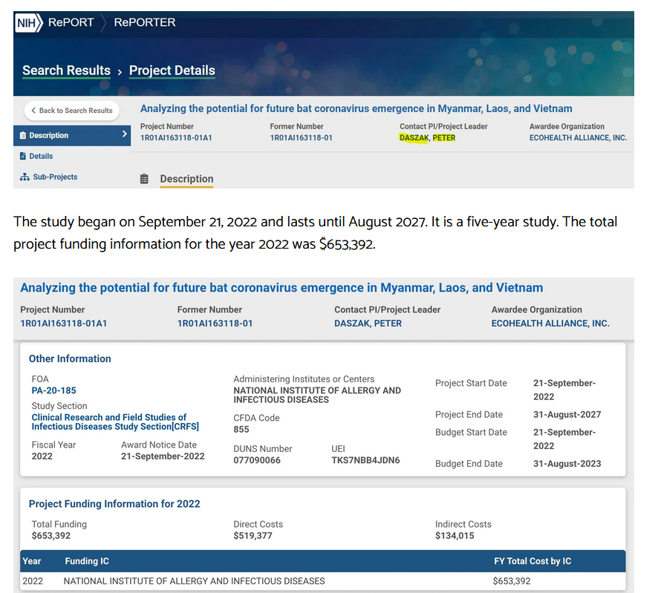Click the NATIONAL INSTITUTE OF ALLERGY AND INFECTIOUS DISEASES table cell
Image resolution: width=664 pixels, height=593 pixels.
point(195,581)
